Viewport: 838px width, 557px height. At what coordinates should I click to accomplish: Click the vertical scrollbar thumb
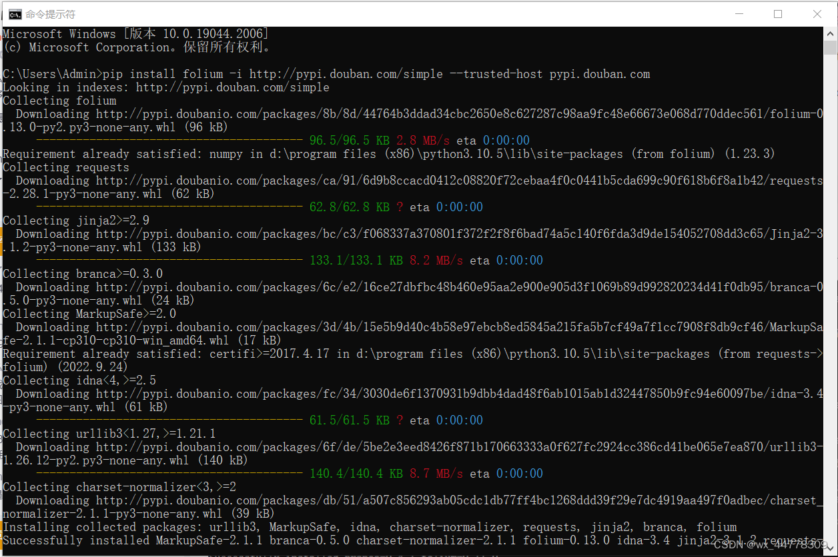830,48
